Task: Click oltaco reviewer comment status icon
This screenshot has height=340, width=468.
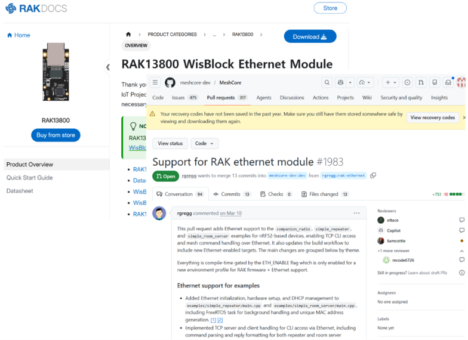Action: (x=462, y=220)
